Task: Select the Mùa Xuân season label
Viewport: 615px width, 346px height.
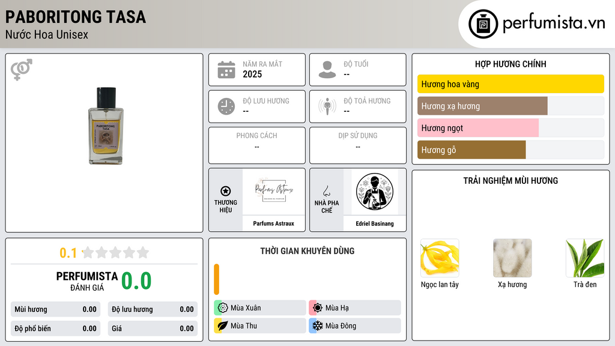Action: tap(246, 308)
